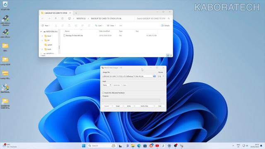Sort by the Size column header
Viewport: 265px width, 149px height.
pos(137,31)
